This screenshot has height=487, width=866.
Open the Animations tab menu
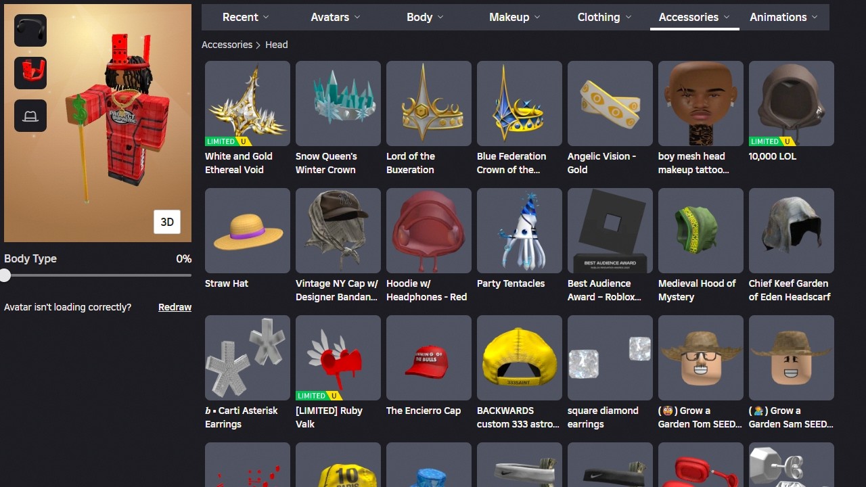click(x=783, y=18)
